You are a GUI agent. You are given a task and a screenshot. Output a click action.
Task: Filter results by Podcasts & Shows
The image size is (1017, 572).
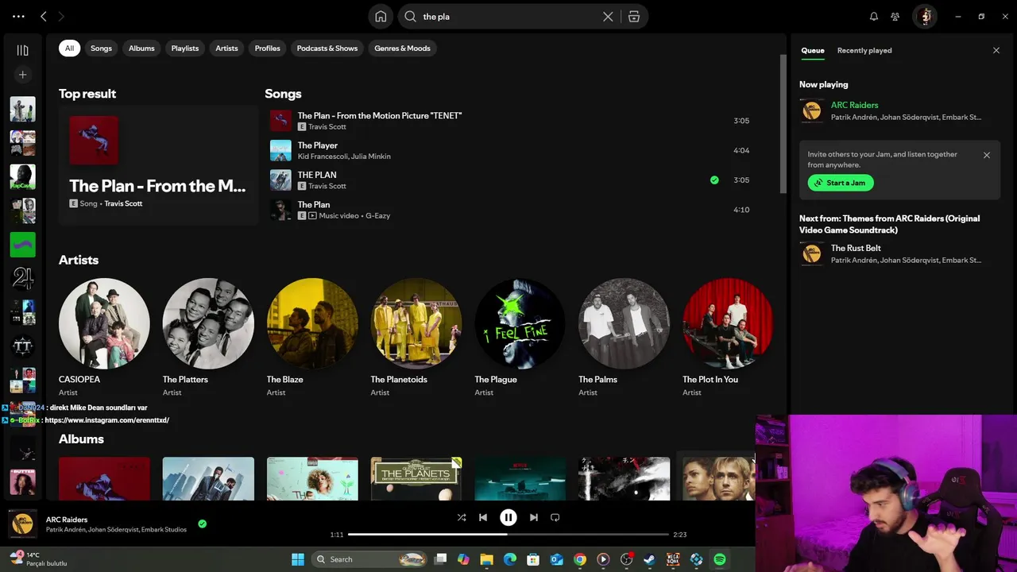pos(327,48)
